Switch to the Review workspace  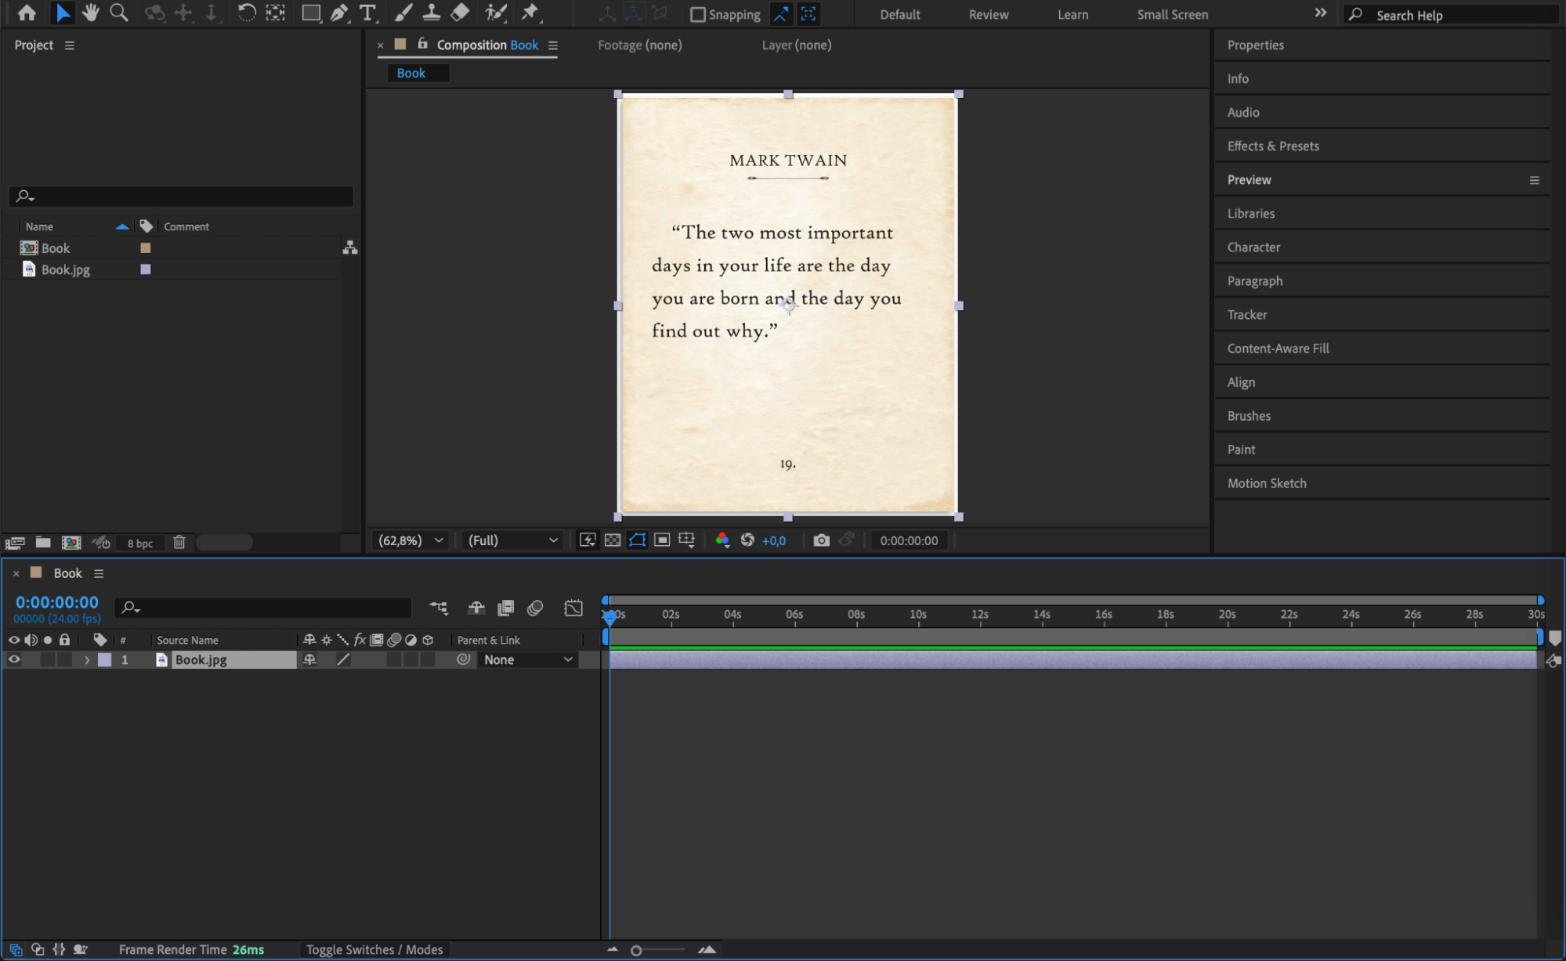[x=988, y=14]
